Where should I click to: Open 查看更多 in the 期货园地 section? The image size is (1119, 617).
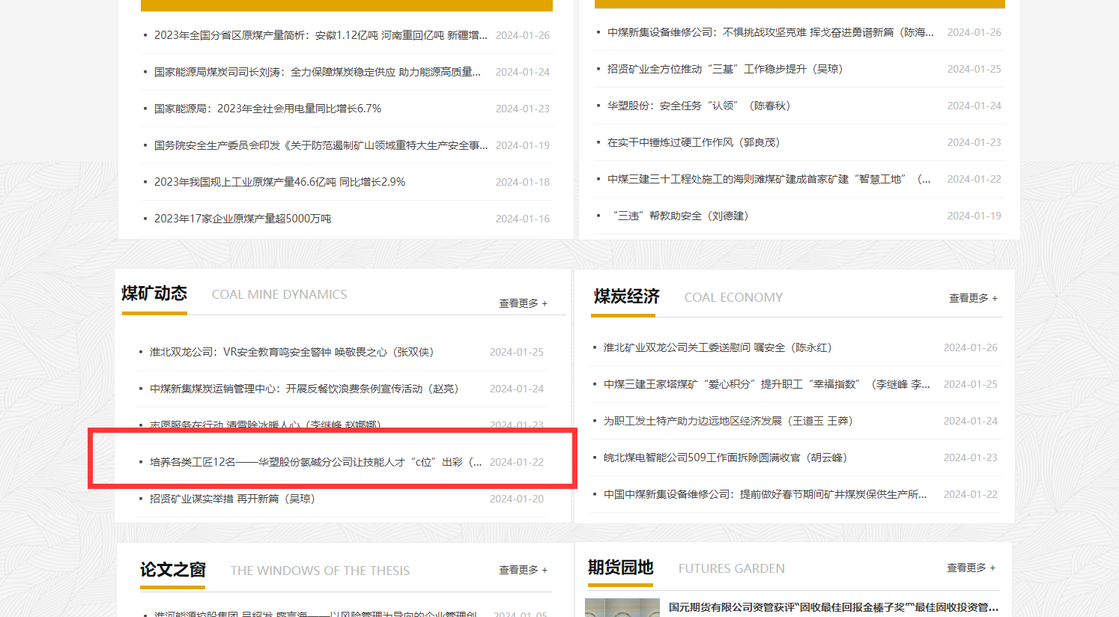coord(971,568)
